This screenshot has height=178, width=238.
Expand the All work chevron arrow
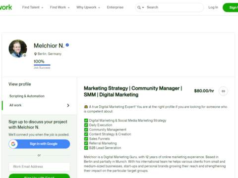point(68,105)
